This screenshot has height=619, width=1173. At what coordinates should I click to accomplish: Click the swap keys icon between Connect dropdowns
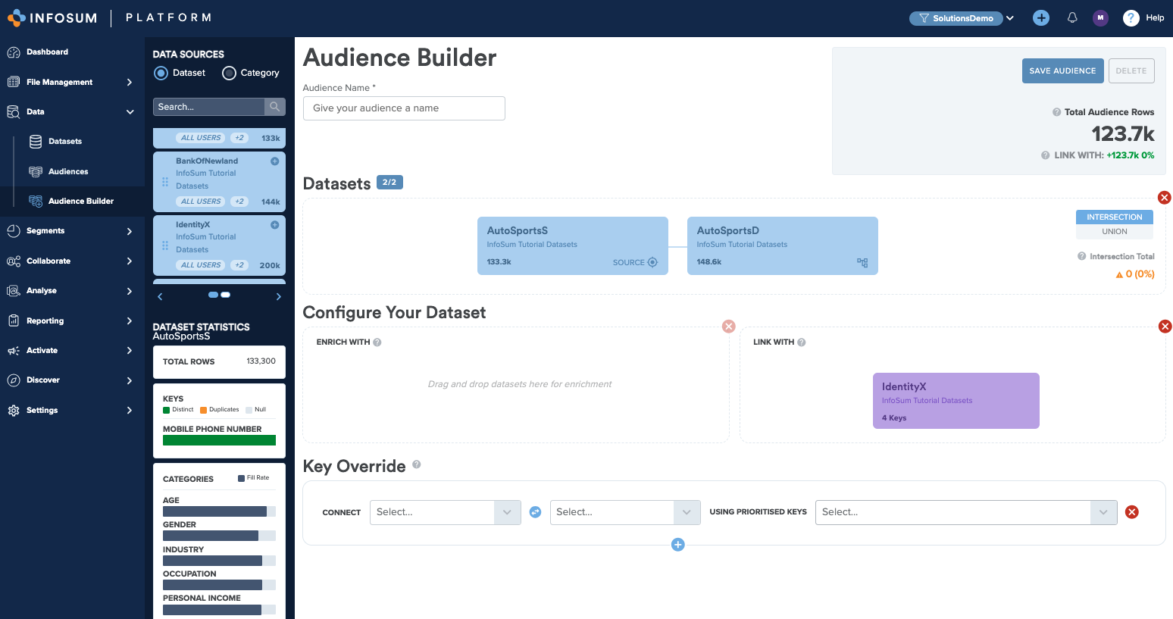click(x=535, y=512)
